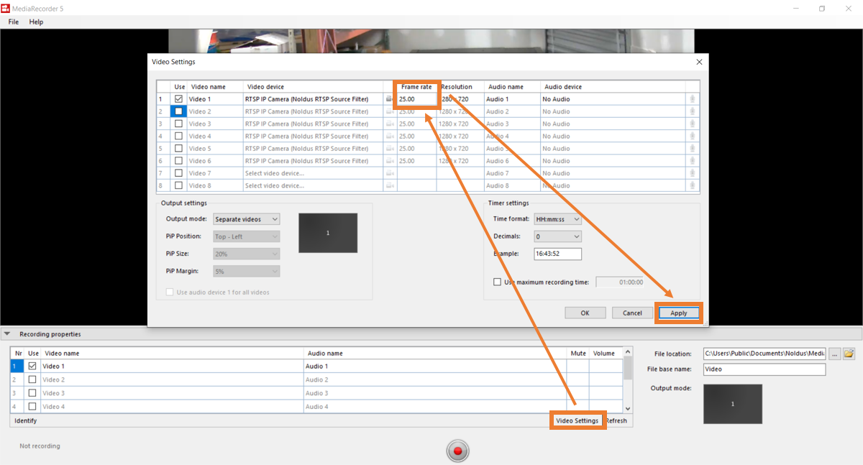The width and height of the screenshot is (863, 465).
Task: Click the Refresh button
Action: tap(616, 420)
